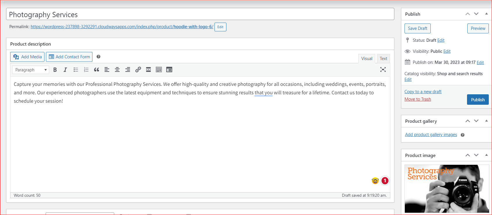Center align the description text

coord(117,70)
